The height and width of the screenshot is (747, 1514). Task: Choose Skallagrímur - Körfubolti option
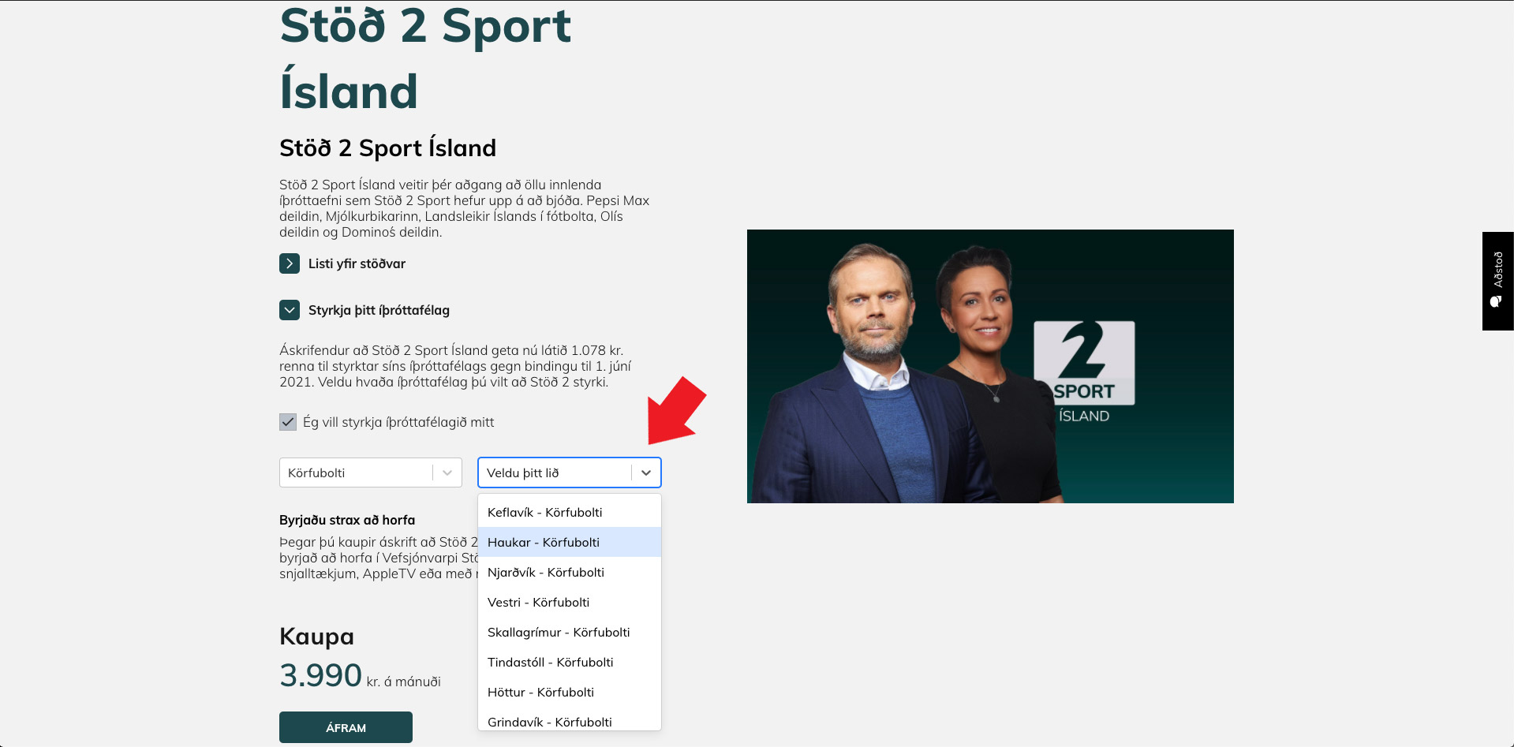click(570, 632)
